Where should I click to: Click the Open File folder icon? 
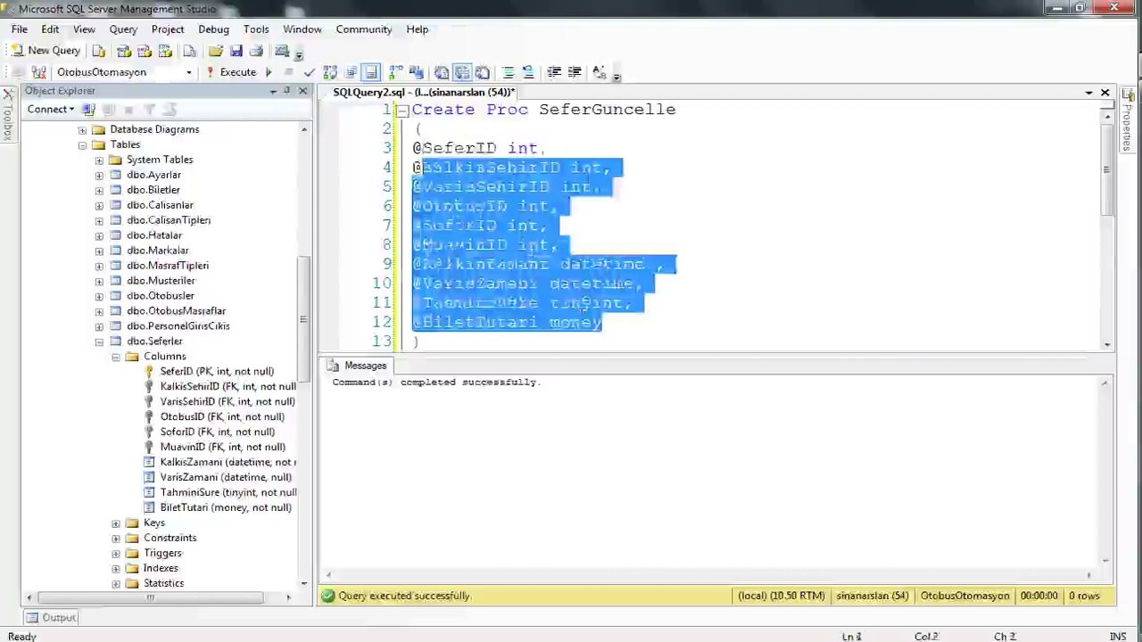[x=216, y=51]
